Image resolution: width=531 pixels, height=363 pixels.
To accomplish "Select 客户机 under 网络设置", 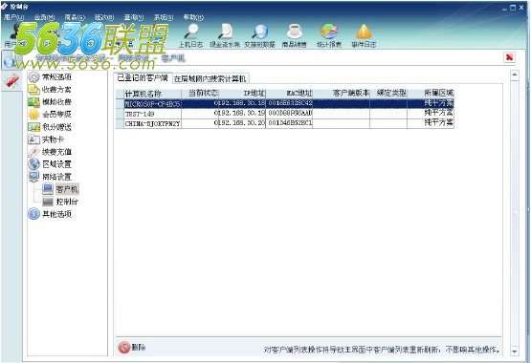I will [60, 189].
